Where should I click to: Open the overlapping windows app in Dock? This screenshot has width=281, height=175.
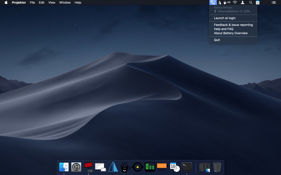coord(101,167)
